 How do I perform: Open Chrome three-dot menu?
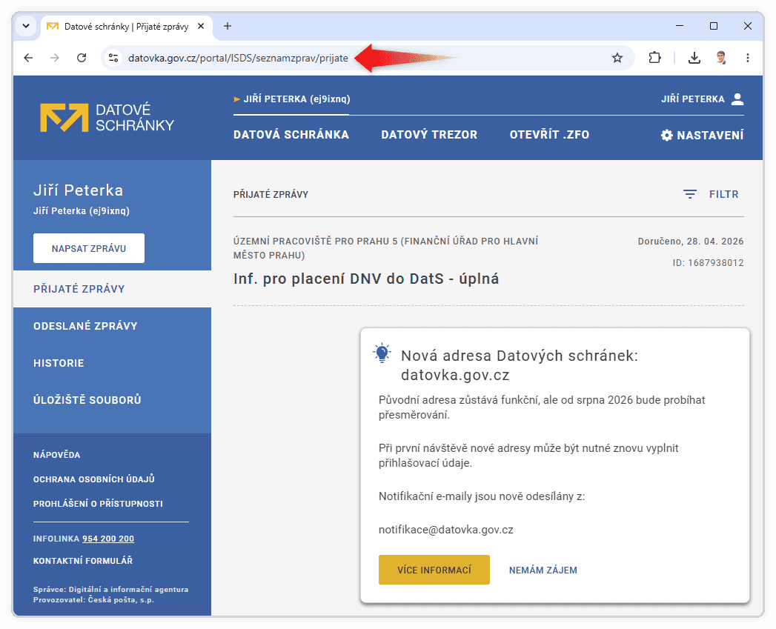(747, 58)
